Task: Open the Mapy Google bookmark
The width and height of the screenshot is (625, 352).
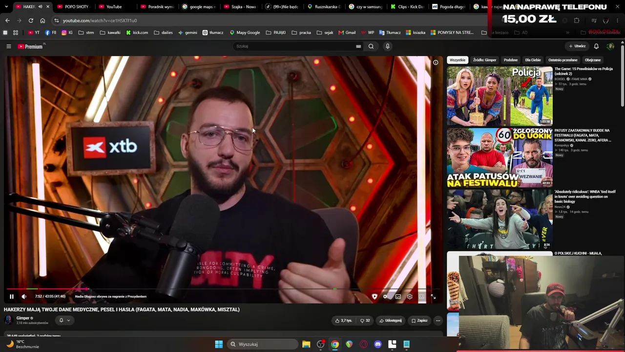Action: pyautogui.click(x=245, y=33)
